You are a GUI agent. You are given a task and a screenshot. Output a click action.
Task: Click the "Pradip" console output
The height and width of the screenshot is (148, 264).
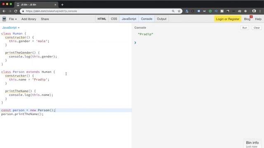coord(146,34)
